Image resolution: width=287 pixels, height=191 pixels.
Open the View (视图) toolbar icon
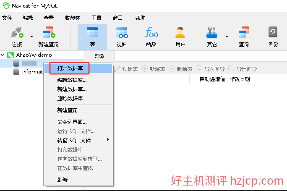pos(122,33)
